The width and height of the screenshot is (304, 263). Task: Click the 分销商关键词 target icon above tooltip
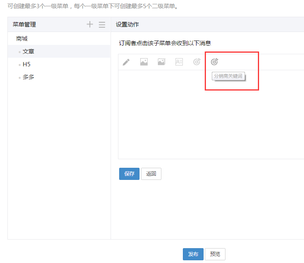(x=215, y=62)
